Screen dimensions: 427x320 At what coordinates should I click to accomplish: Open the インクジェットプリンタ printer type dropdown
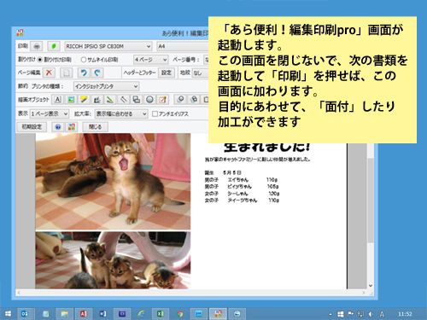[x=106, y=86]
